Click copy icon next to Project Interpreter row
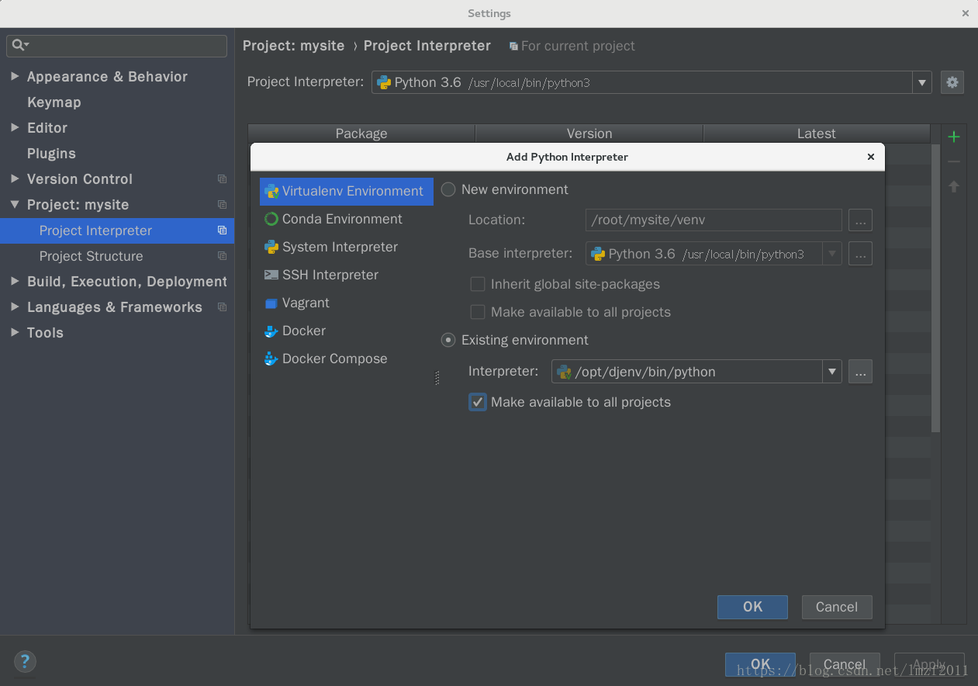This screenshot has width=978, height=686. pos(222,230)
